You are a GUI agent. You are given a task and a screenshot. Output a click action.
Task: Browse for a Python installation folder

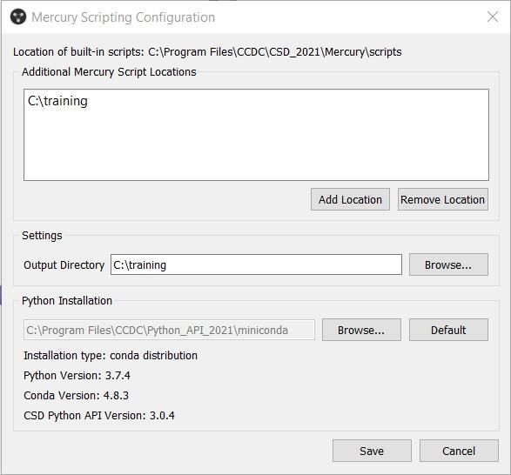coord(361,330)
